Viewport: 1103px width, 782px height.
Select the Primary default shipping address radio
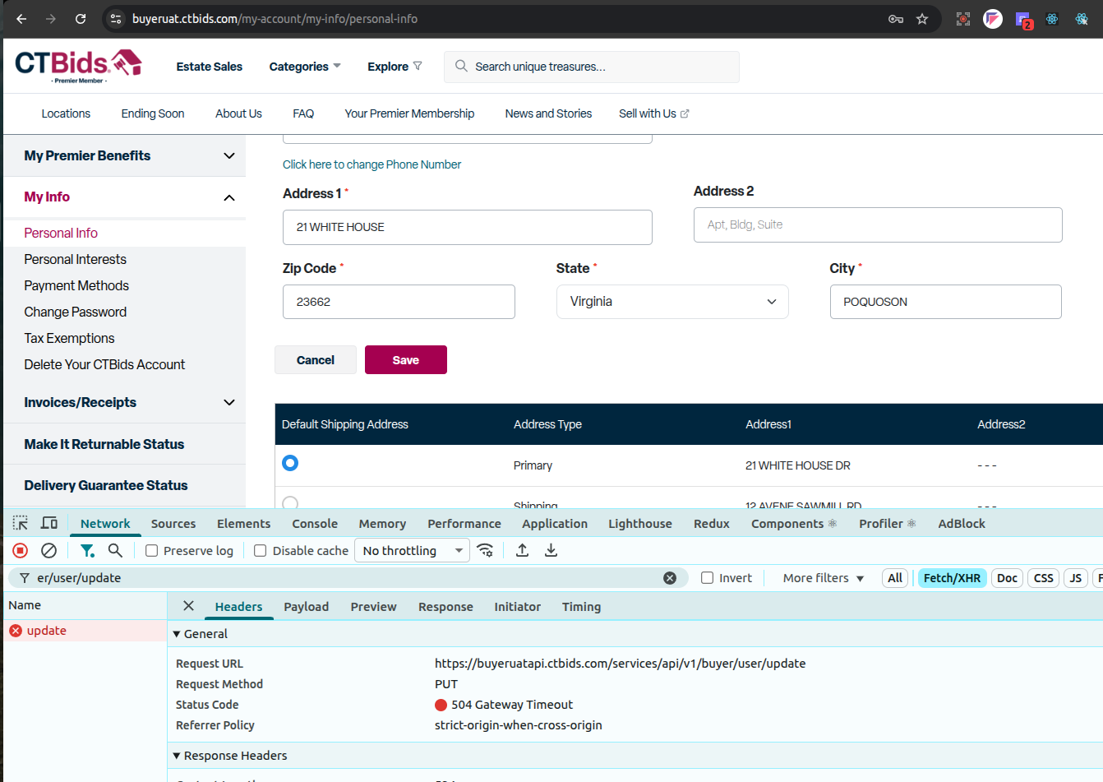(x=290, y=463)
